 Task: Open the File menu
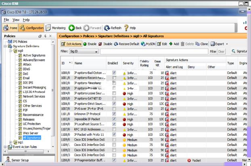(6, 20)
